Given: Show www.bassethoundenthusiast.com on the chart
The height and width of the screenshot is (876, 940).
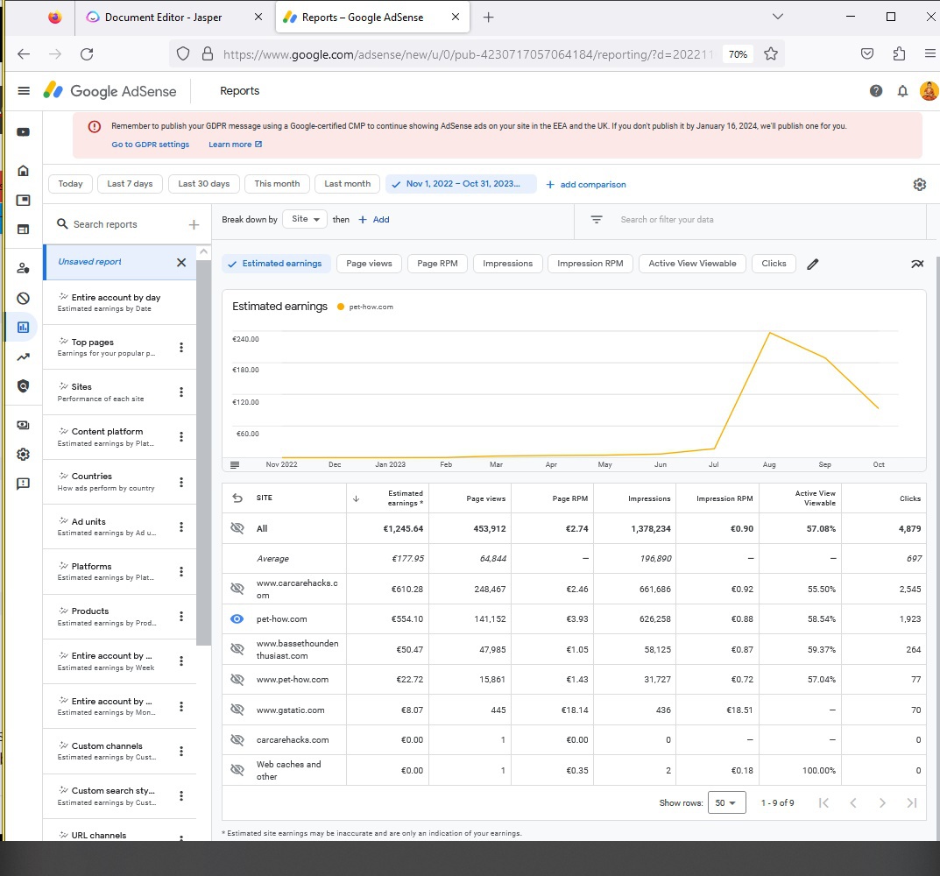Looking at the screenshot, I should [x=237, y=649].
